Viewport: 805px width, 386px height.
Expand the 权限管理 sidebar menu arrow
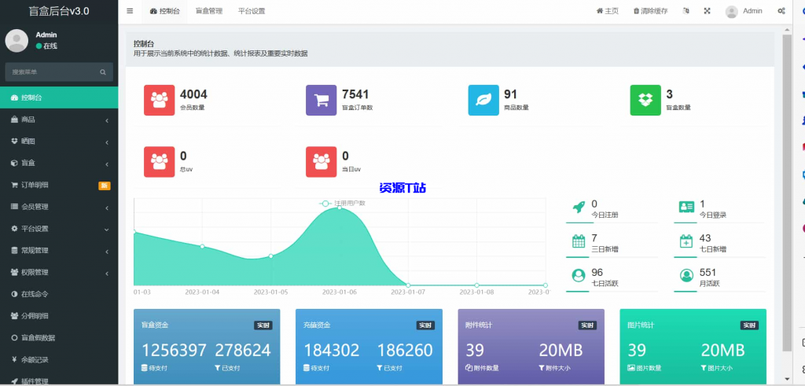107,274
